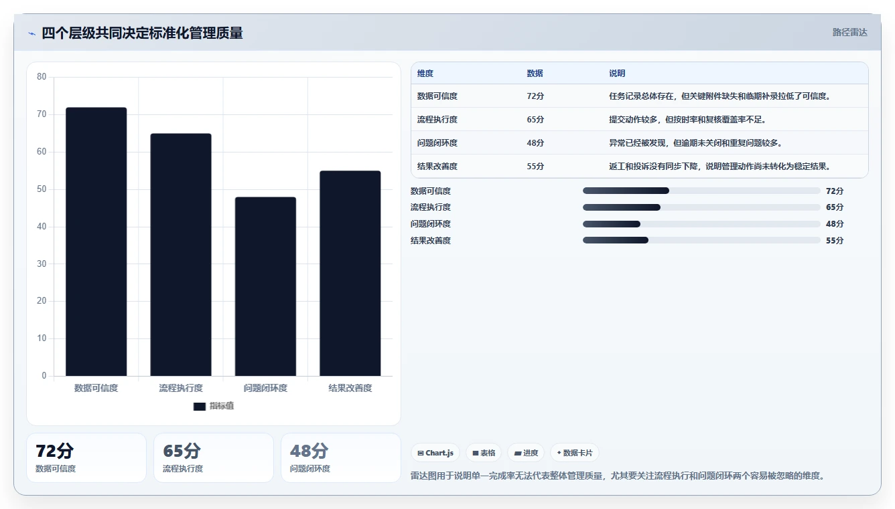The height and width of the screenshot is (509, 895).
Task: Click the 80 tick on the y-axis
Action: tap(42, 77)
